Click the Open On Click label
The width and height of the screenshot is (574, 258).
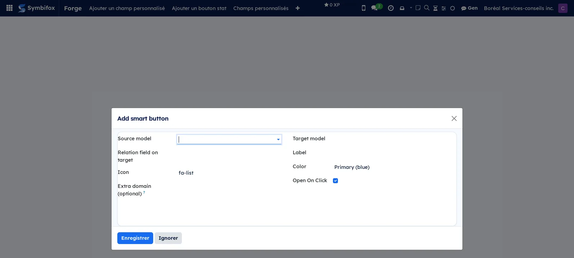pos(310,180)
